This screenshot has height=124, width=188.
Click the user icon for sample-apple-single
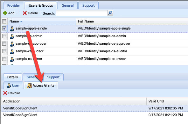12,29
